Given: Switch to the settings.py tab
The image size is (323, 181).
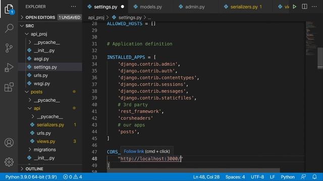Looking at the screenshot, I should coord(105,7).
